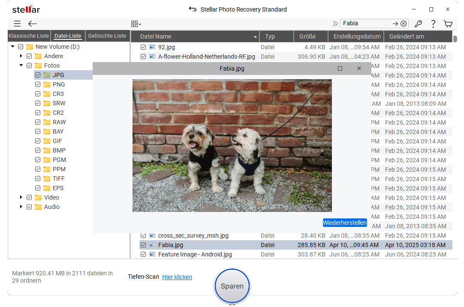
Task: Toggle the Video folder checkbox
Action: point(29,197)
